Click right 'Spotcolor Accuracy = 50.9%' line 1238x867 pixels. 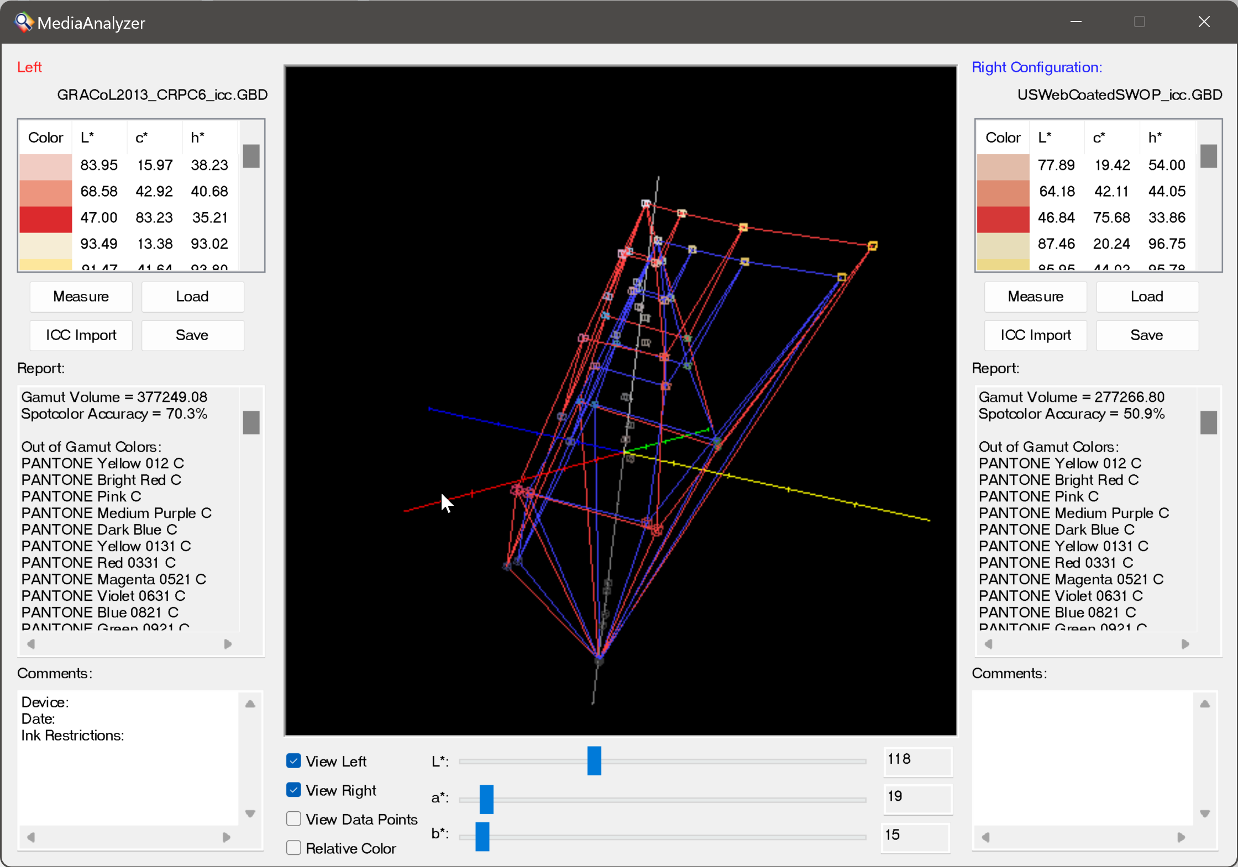point(1072,414)
